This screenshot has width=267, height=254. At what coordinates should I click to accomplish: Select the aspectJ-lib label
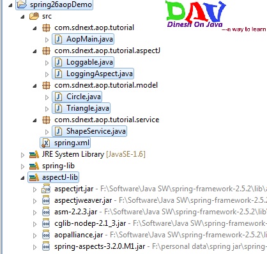[60, 177]
